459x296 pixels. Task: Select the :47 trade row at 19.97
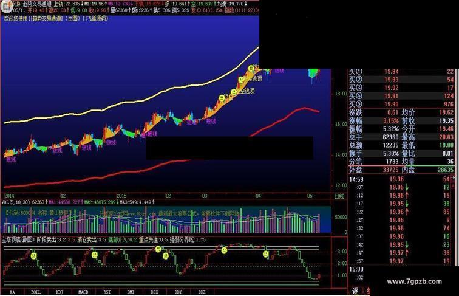pyautogui.click(x=400, y=253)
